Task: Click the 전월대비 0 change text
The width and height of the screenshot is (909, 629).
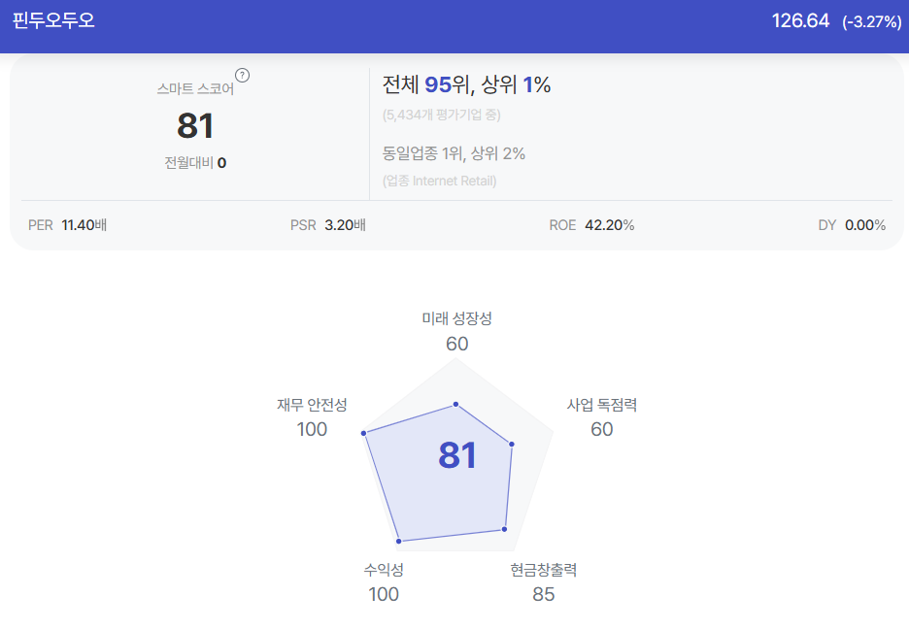Action: 195,163
